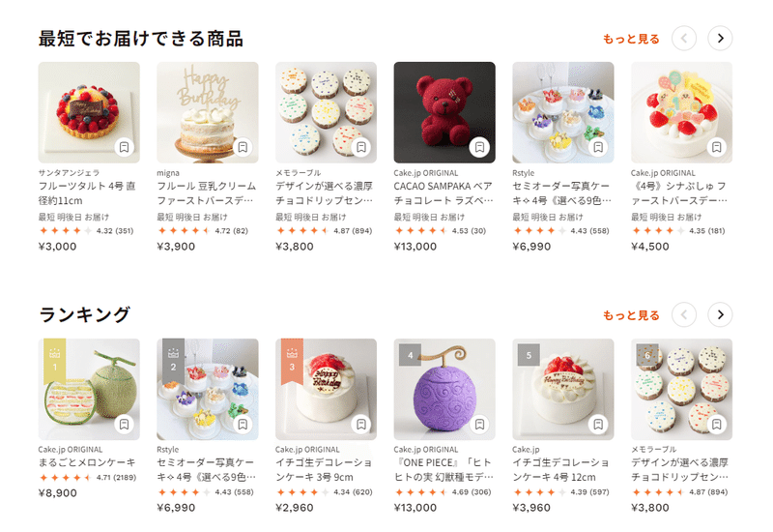The image size is (773, 532).
Task: Bookmark rank 5 イチゴ生デコレーション 4号
Action: coord(598,424)
